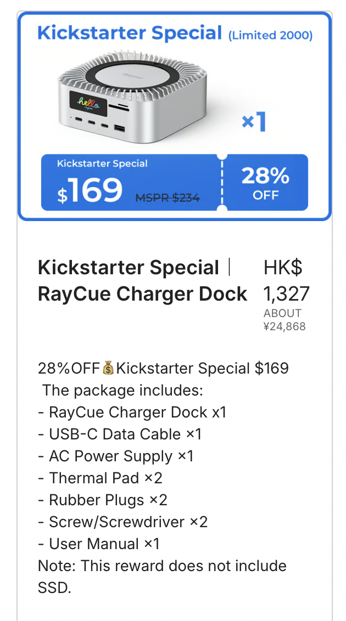
Task: Click the Thermal Pad ×2 line
Action: point(100,478)
